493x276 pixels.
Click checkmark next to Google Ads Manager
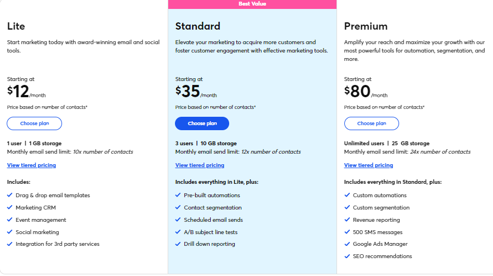[x=347, y=244]
